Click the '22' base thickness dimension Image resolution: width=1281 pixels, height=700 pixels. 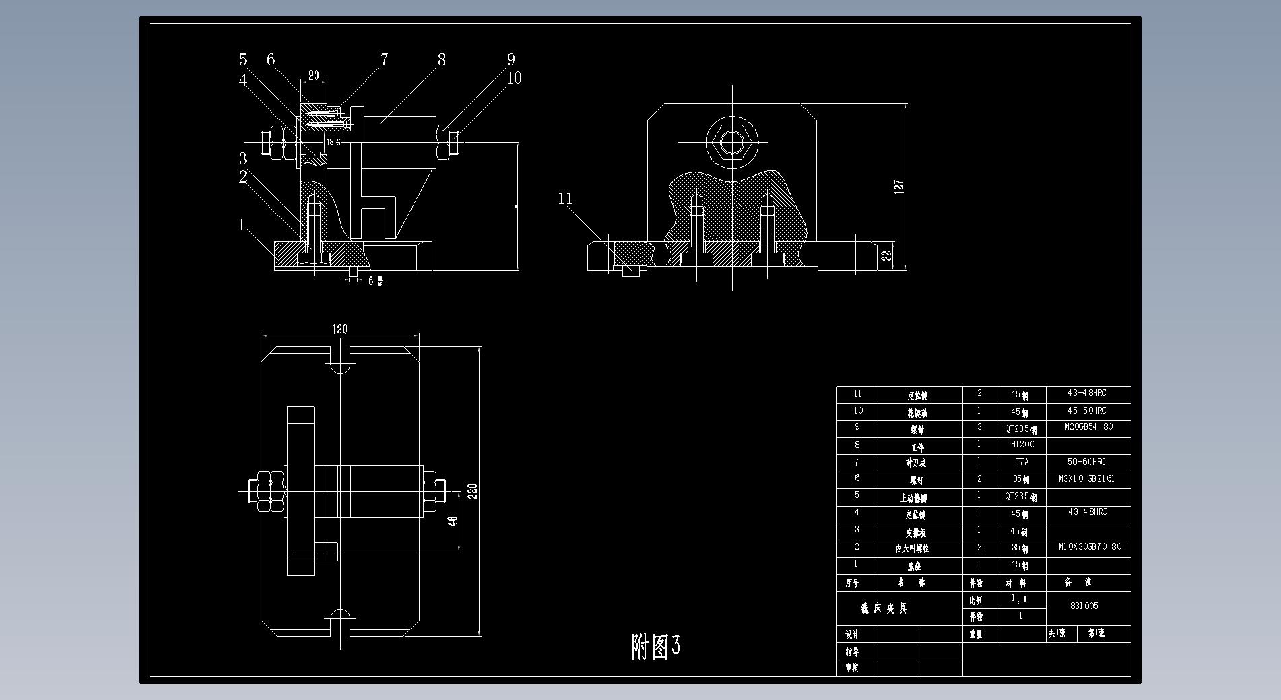(886, 255)
